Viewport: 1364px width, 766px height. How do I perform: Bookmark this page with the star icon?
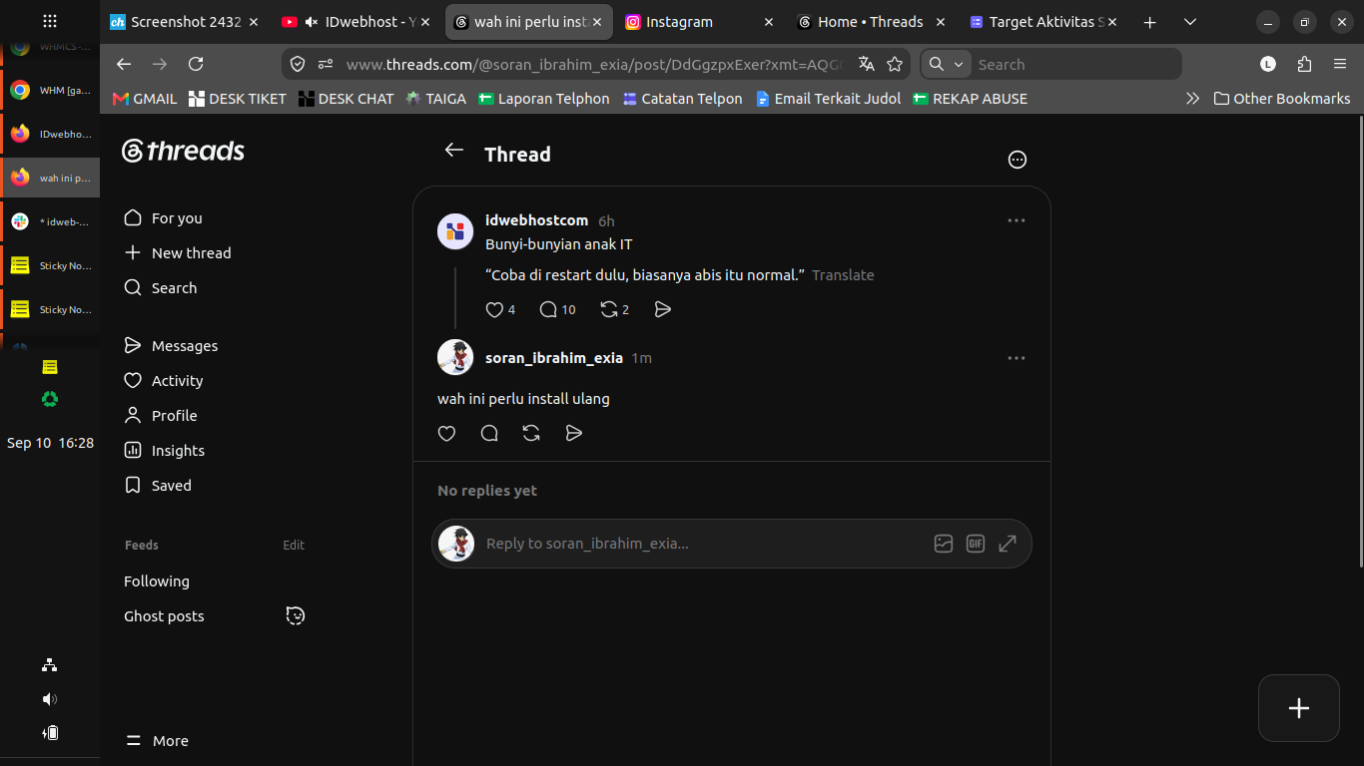(x=895, y=64)
